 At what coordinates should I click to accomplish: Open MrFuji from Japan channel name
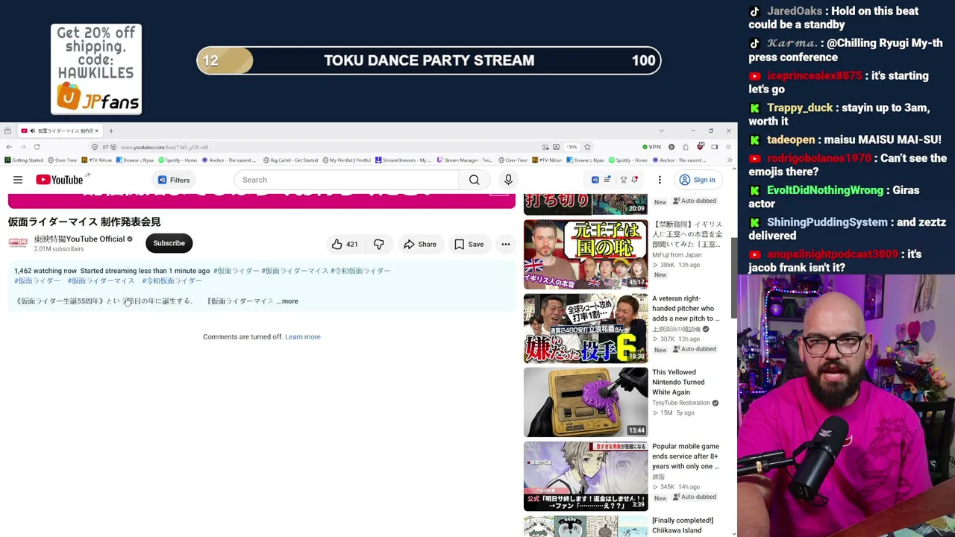[x=677, y=255]
